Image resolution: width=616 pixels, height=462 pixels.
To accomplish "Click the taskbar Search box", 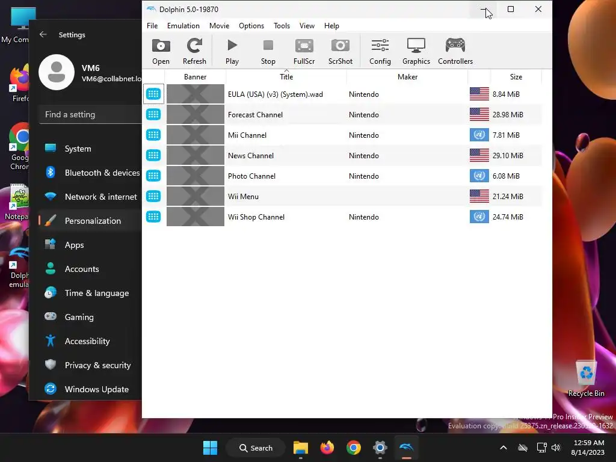I will (x=256, y=448).
